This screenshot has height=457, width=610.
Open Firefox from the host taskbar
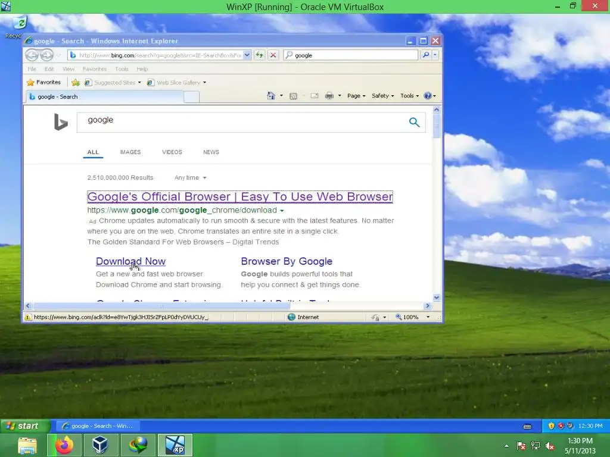64,445
